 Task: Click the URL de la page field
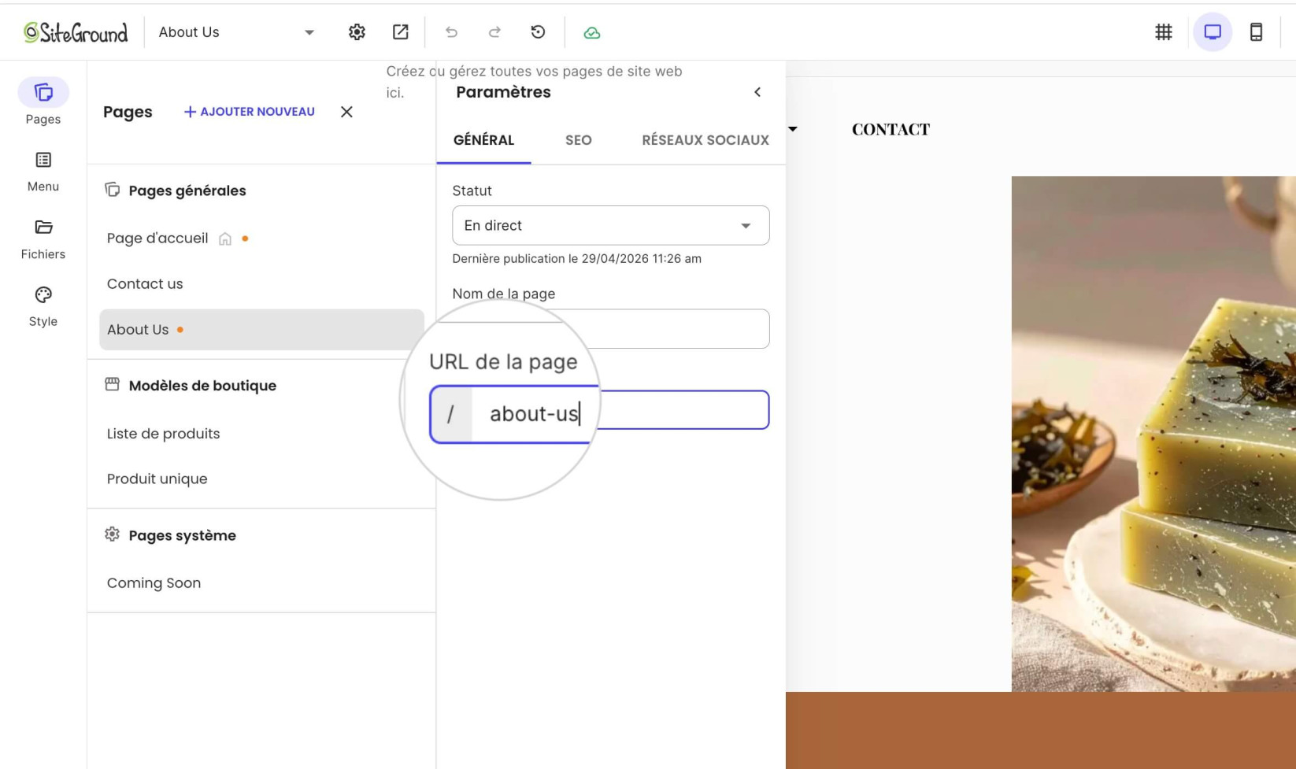pos(611,410)
